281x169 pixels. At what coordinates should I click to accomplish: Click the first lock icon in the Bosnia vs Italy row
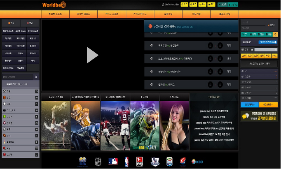(x=211, y=58)
